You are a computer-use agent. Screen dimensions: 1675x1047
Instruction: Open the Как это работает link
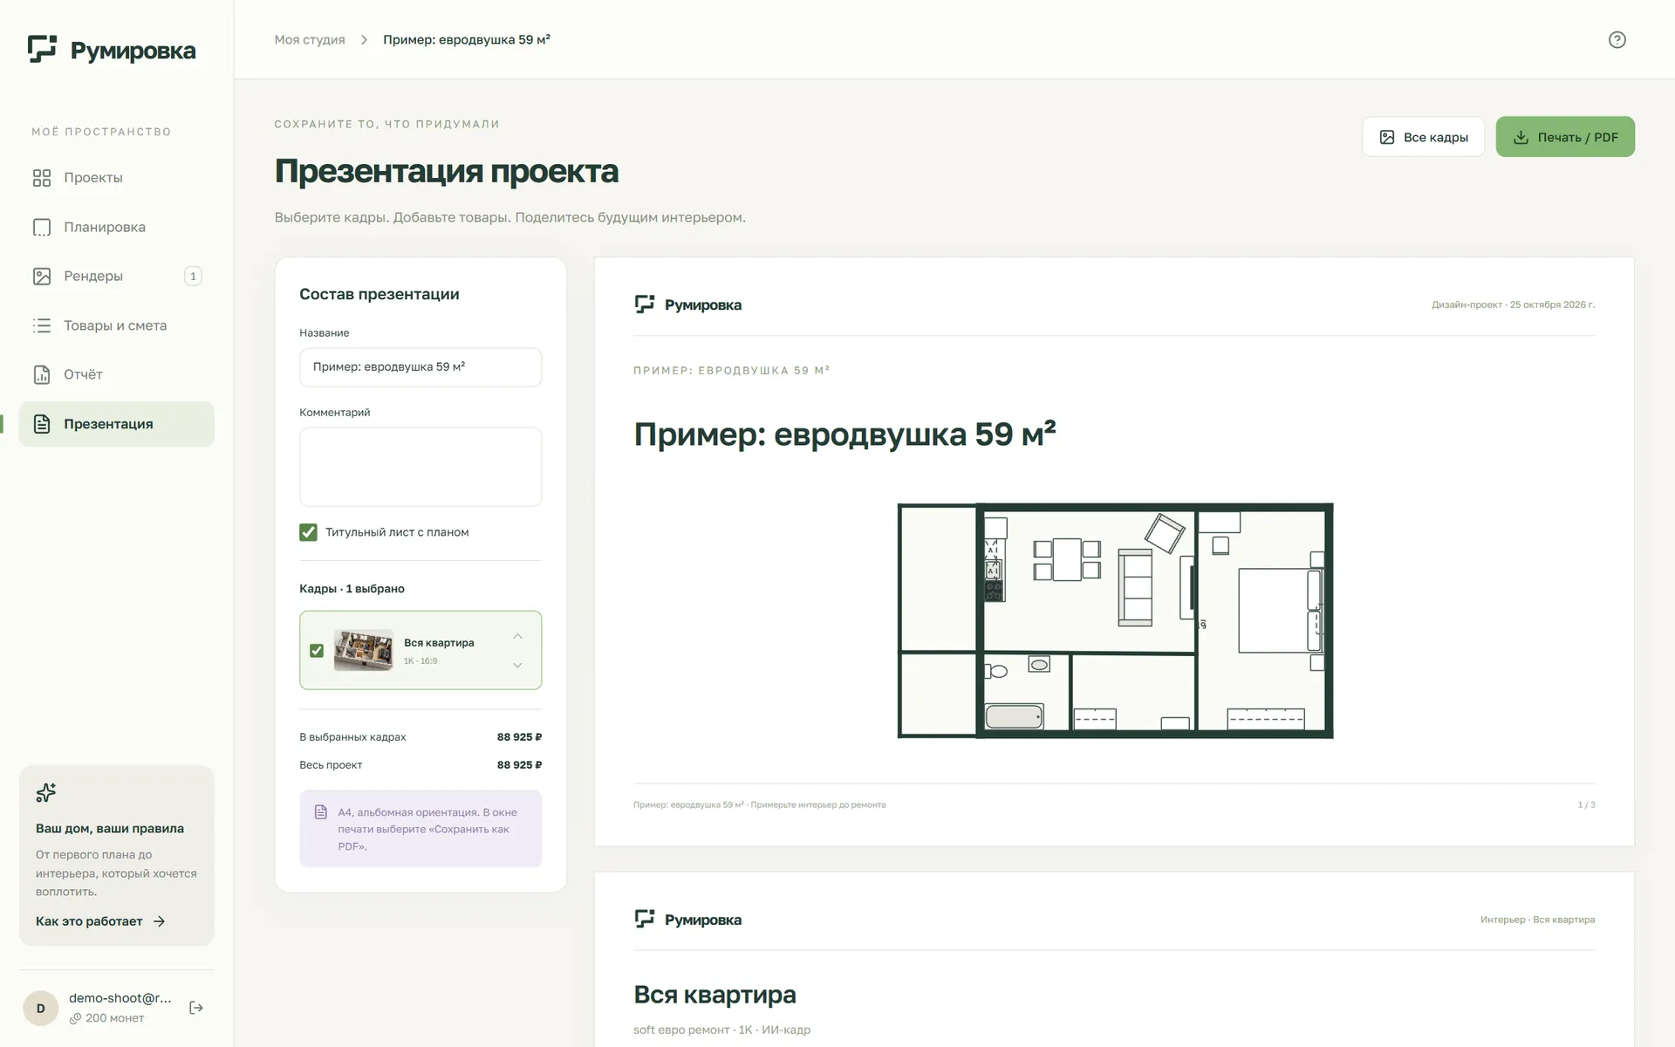100,921
